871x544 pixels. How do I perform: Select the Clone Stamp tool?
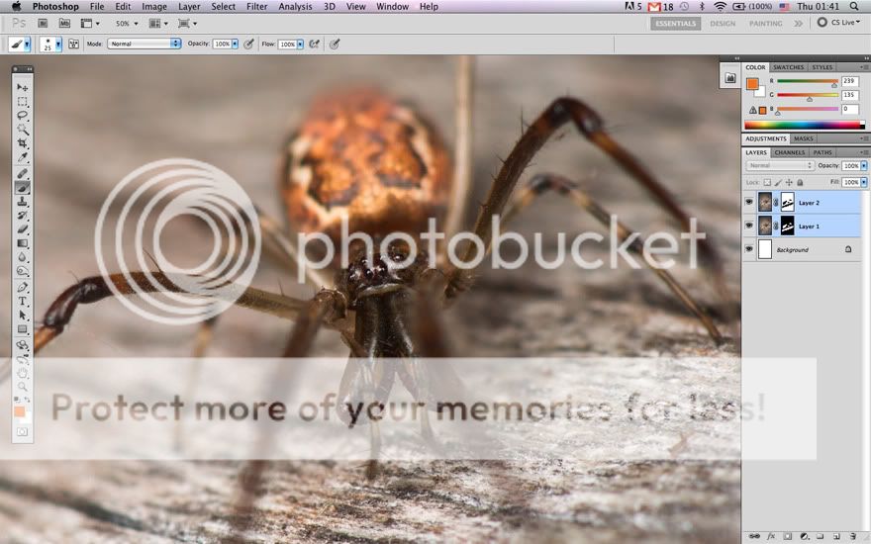pos(22,202)
